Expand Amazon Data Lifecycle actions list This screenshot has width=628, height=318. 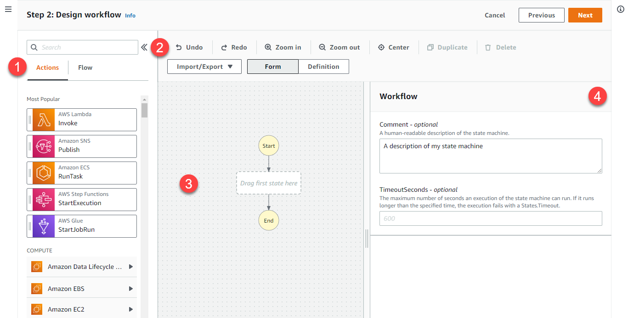coord(131,267)
